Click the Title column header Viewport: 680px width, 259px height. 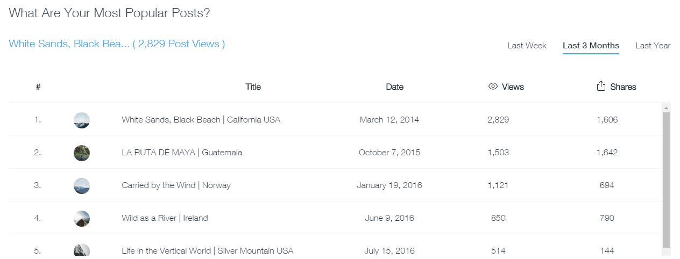[253, 87]
